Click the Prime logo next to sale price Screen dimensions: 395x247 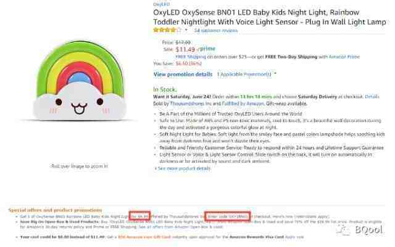coord(206,49)
